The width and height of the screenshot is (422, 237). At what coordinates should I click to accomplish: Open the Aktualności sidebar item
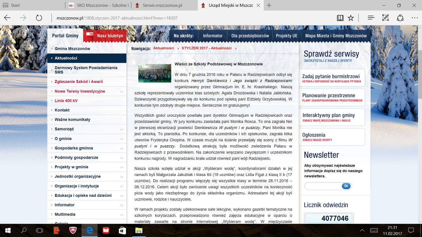coord(87,58)
